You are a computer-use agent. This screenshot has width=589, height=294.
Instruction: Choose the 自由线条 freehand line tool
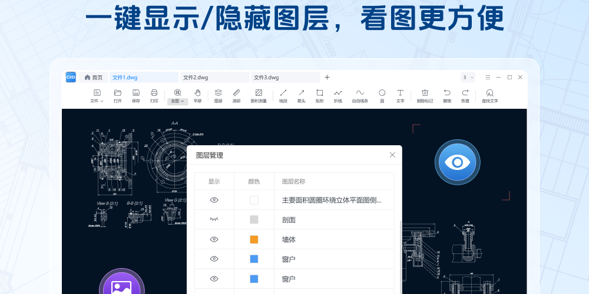click(360, 95)
